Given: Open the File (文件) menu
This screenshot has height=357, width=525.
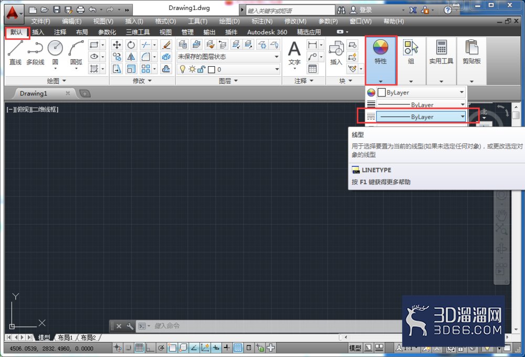Looking at the screenshot, I should click(40, 22).
